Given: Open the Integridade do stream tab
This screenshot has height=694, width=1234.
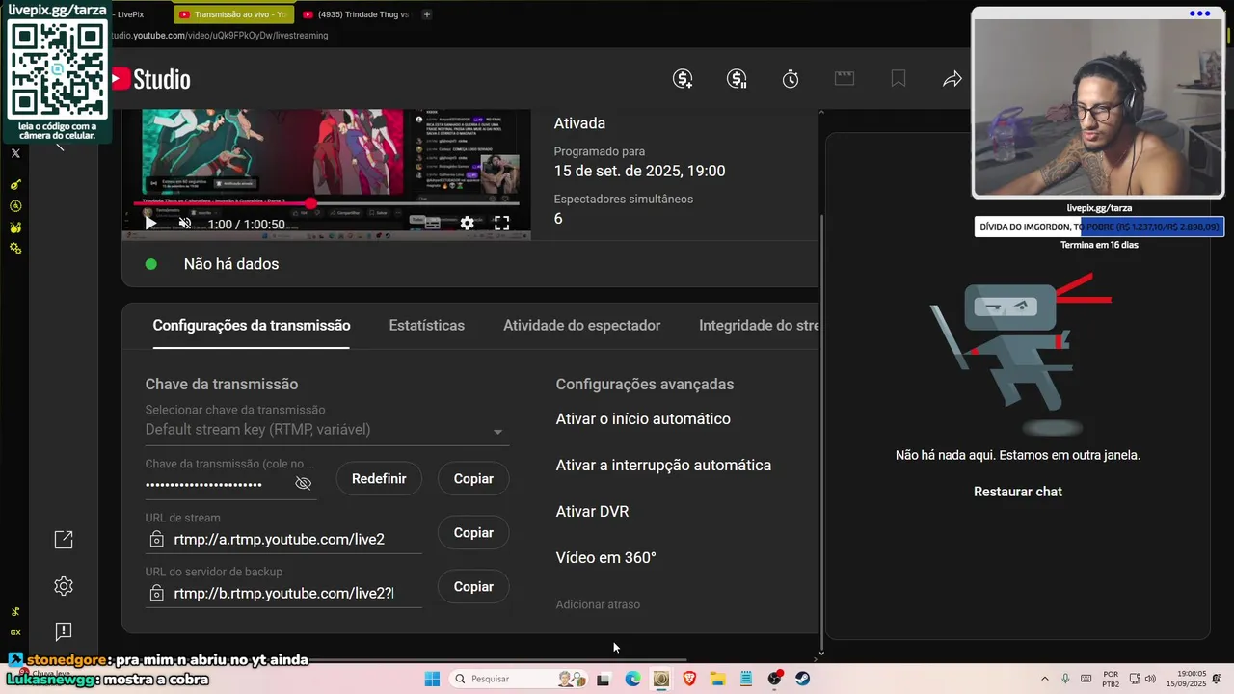Looking at the screenshot, I should [x=758, y=326].
